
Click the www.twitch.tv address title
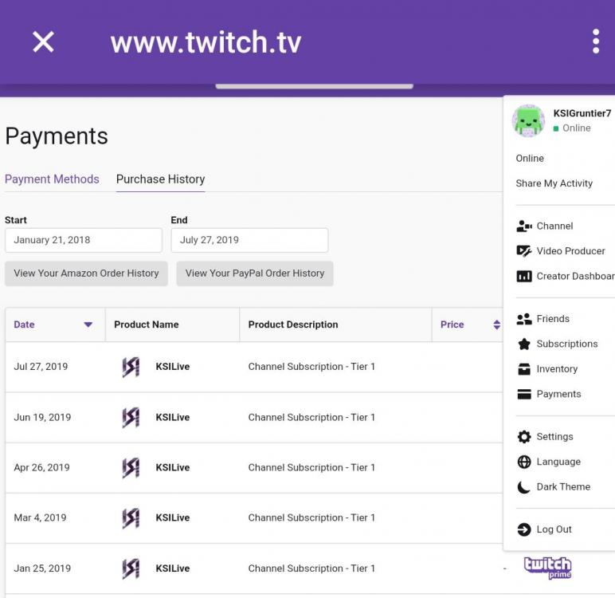(206, 42)
